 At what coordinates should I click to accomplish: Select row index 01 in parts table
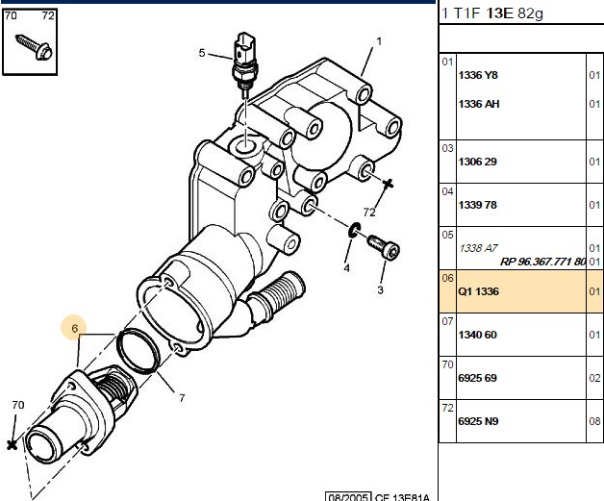tap(447, 62)
